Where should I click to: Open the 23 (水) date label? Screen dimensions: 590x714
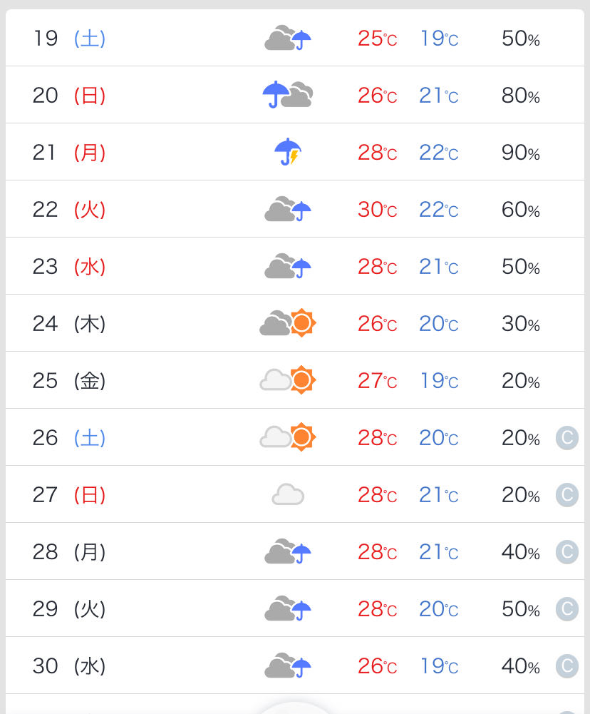point(68,266)
